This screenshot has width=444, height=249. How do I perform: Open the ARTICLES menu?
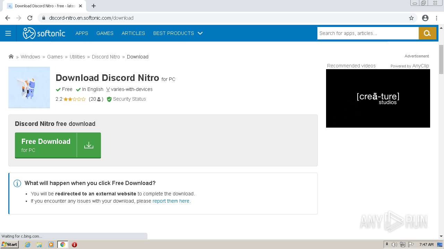(x=133, y=33)
